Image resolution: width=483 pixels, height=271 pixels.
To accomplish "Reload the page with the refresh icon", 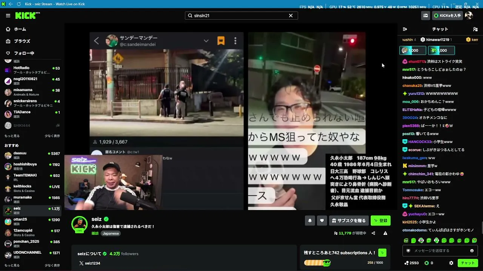I will (18, 4).
